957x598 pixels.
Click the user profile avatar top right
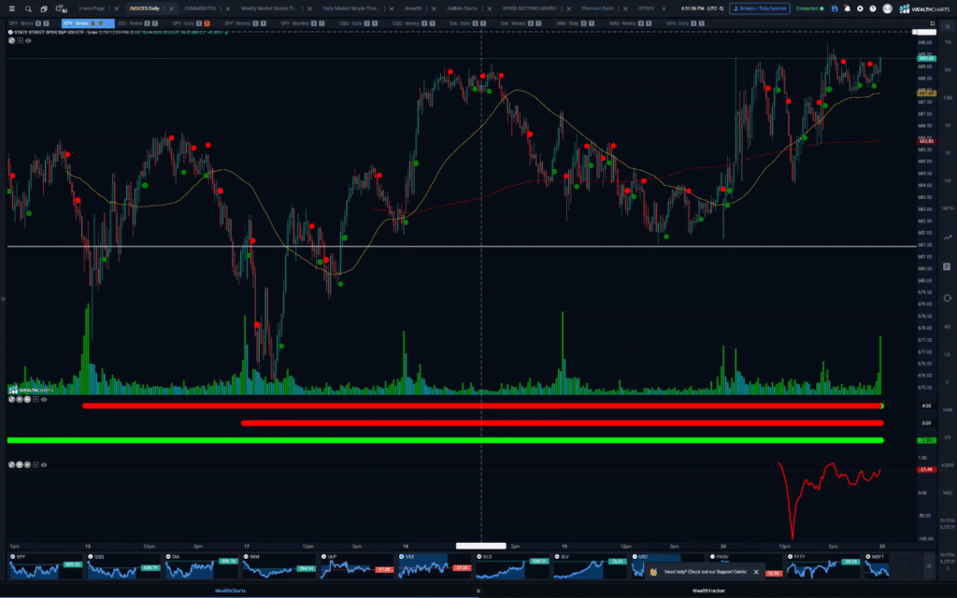coord(887,8)
